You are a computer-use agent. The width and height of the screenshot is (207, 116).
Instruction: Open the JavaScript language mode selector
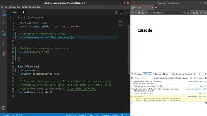(105, 115)
